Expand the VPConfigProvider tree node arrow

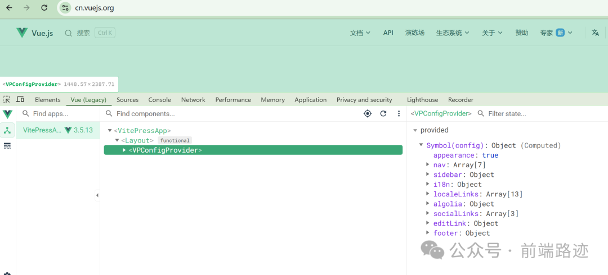(124, 150)
